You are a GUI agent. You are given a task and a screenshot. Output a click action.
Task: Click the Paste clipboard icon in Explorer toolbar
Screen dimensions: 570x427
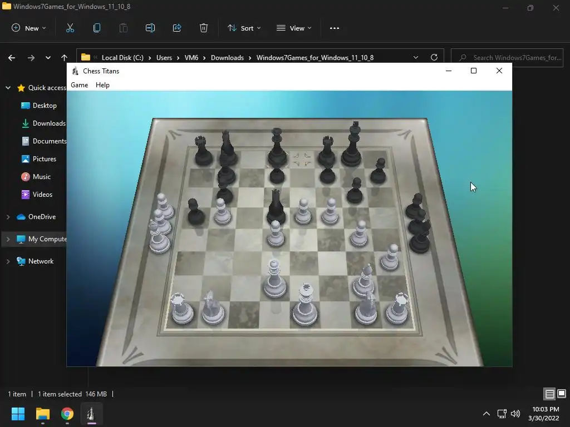(x=124, y=28)
